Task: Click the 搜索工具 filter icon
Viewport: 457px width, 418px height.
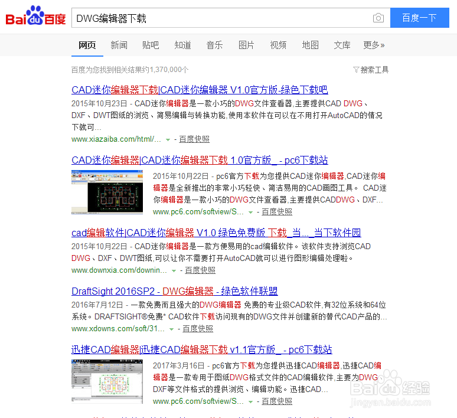Action: (356, 70)
